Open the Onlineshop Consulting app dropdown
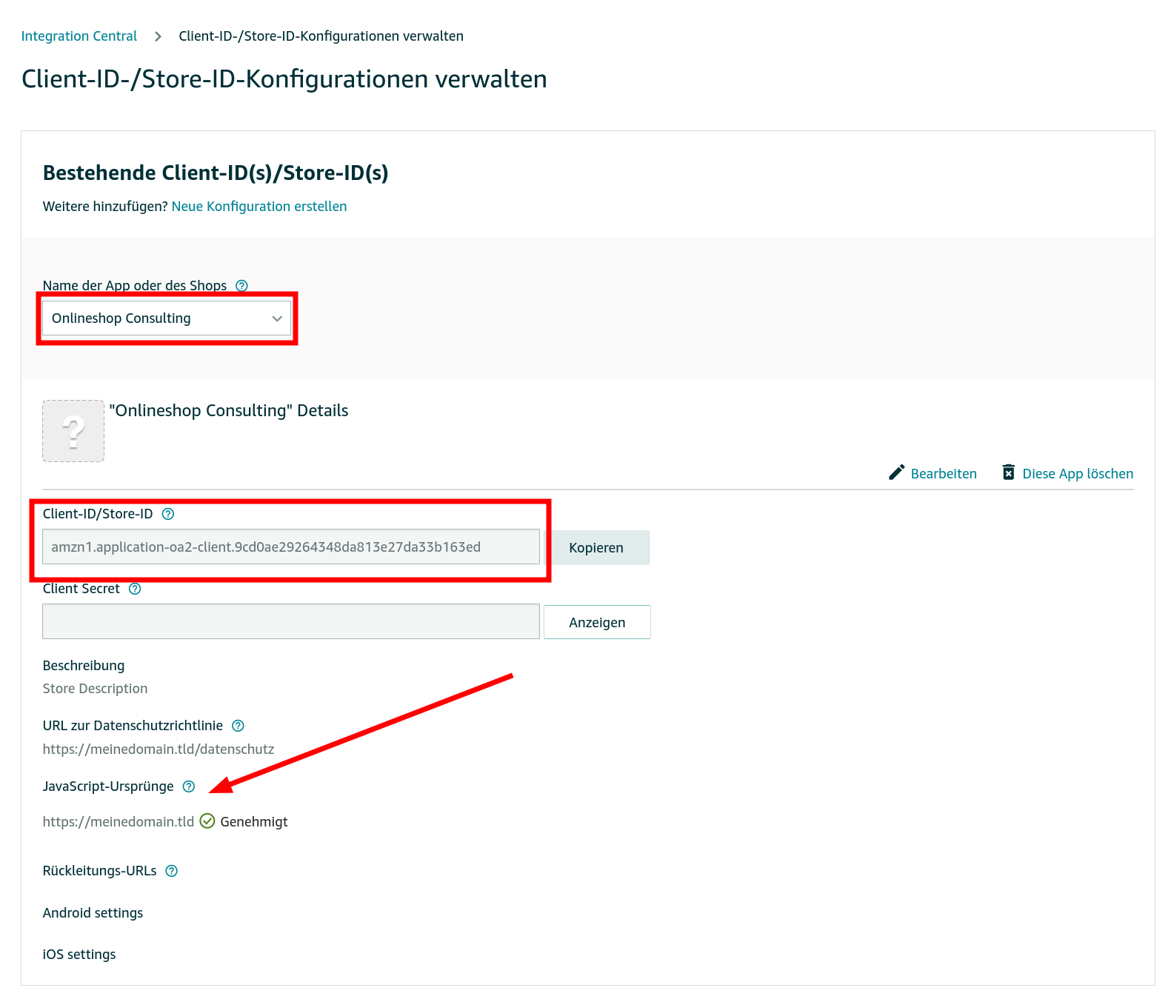Image resolution: width=1174 pixels, height=1002 pixels. (x=167, y=318)
